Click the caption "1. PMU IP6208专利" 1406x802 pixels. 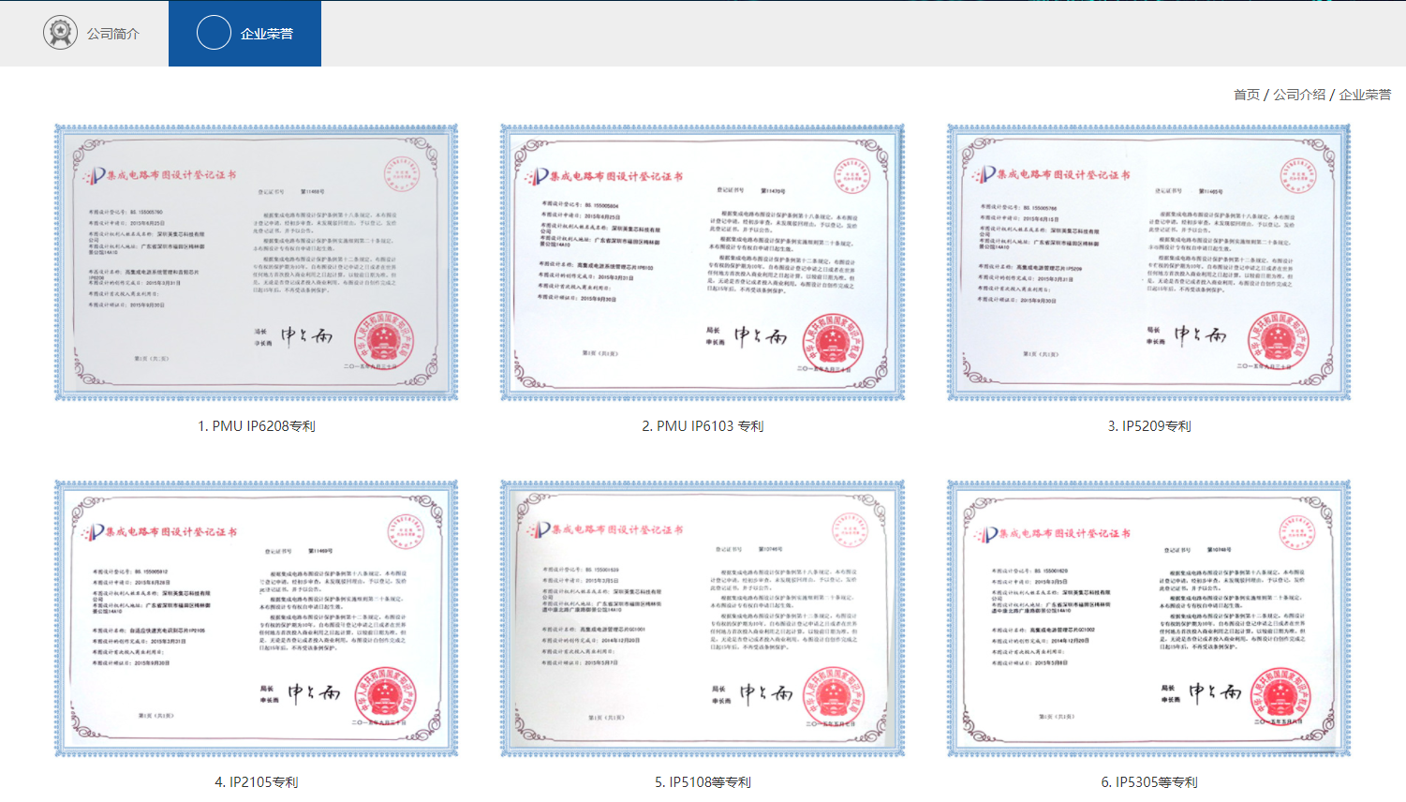[x=256, y=426]
